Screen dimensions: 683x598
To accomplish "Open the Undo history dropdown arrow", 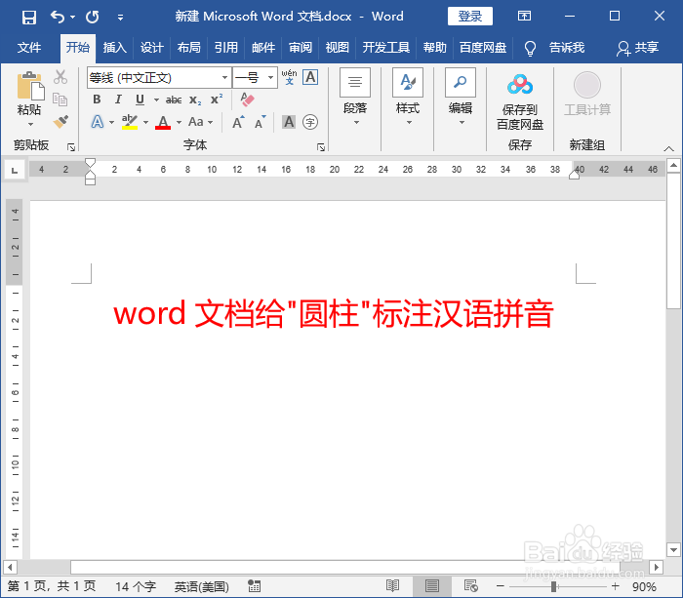I will pyautogui.click(x=72, y=17).
